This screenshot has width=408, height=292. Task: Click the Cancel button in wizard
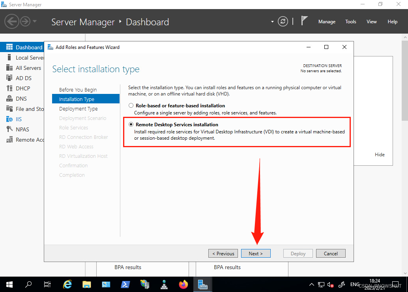pos(331,253)
